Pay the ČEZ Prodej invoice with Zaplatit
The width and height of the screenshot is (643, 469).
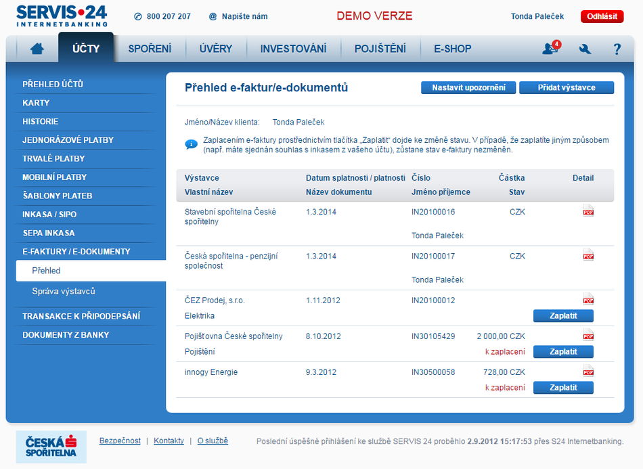pyautogui.click(x=563, y=315)
